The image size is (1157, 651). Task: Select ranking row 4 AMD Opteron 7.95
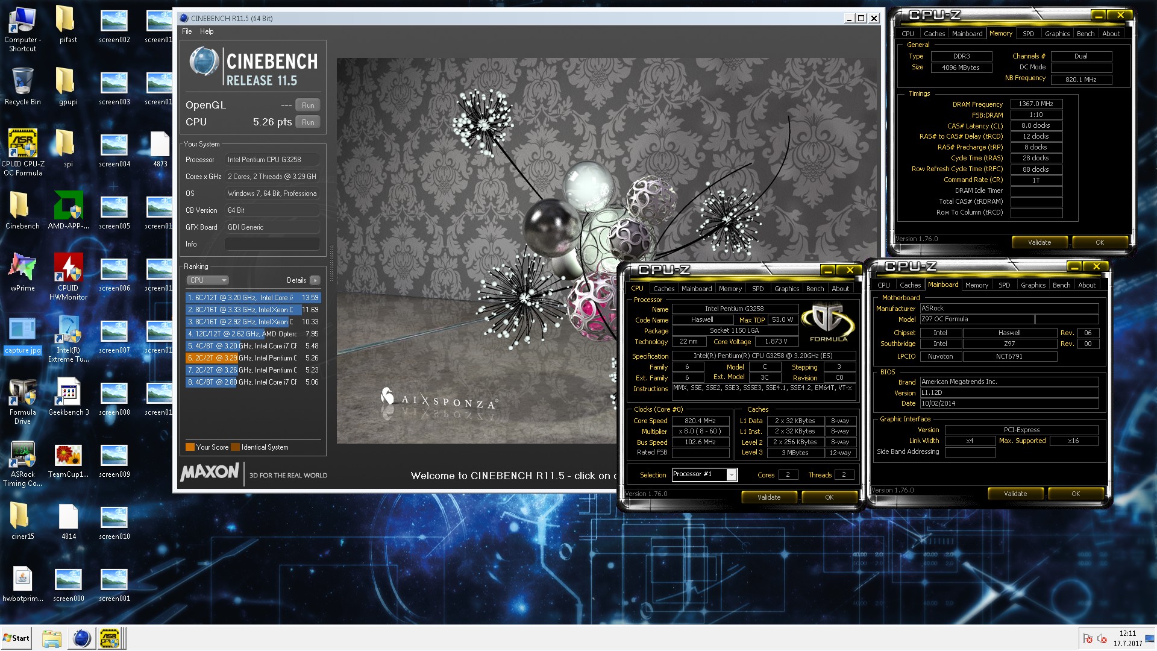point(253,334)
